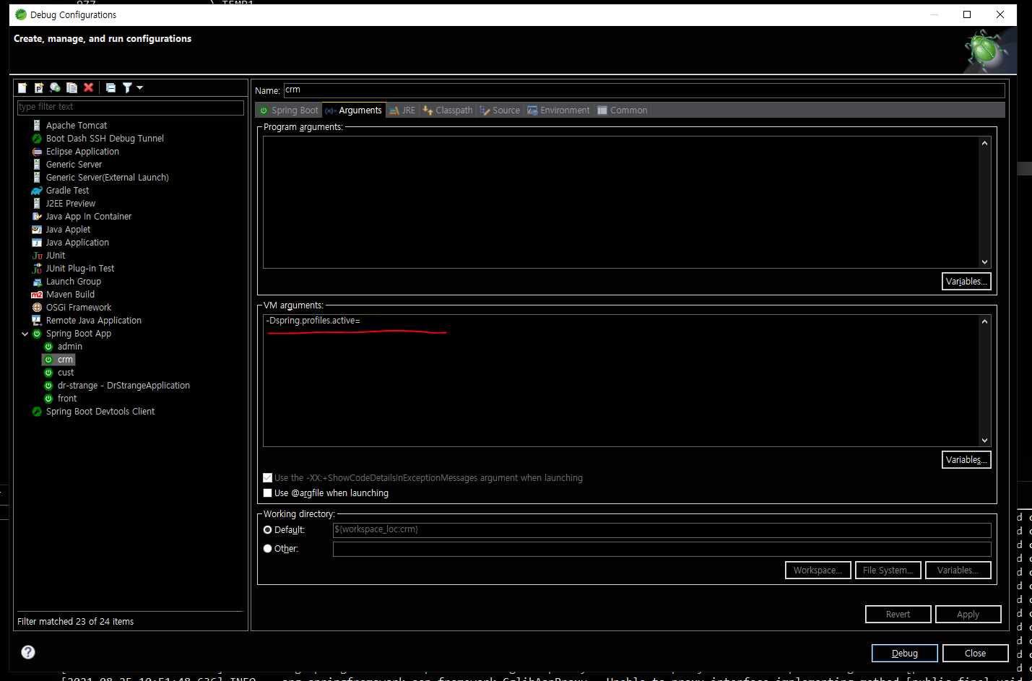This screenshot has height=681, width=1032.
Task: Select the Apache Tomcat configuration type
Action: click(76, 126)
